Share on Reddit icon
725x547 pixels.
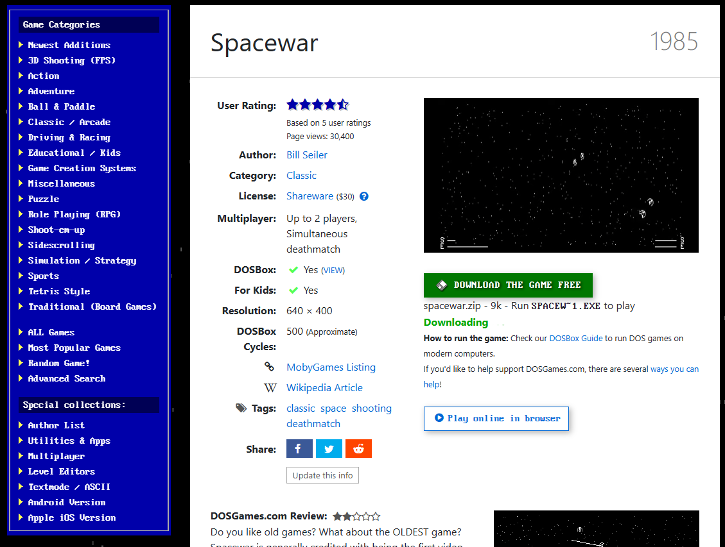coord(358,449)
